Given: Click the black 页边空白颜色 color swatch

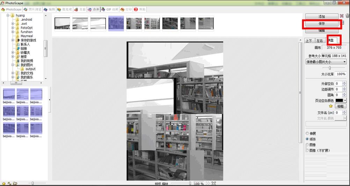Looking at the screenshot, I should [339, 100].
